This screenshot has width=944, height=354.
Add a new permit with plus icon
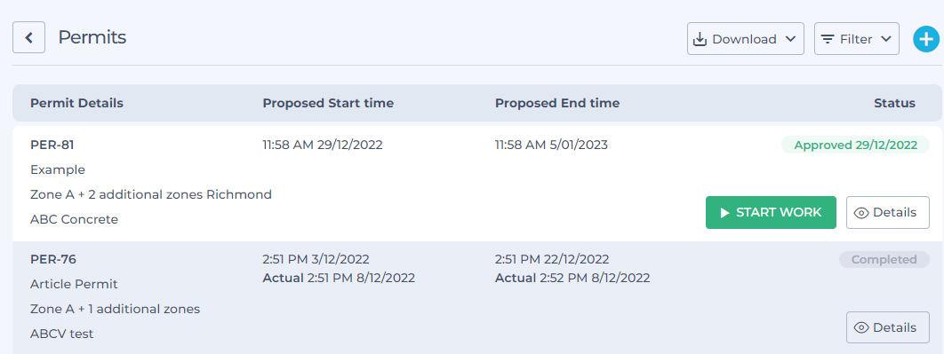click(x=926, y=39)
